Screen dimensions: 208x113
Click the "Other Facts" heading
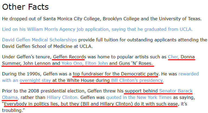[25, 7]
